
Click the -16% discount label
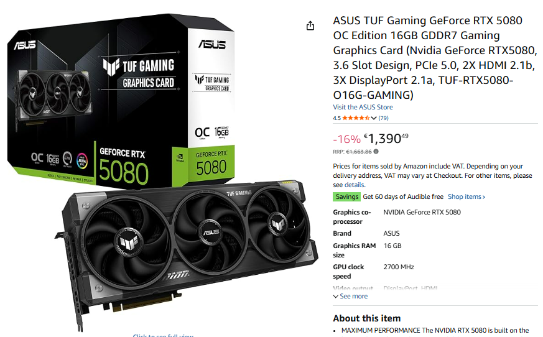click(346, 139)
